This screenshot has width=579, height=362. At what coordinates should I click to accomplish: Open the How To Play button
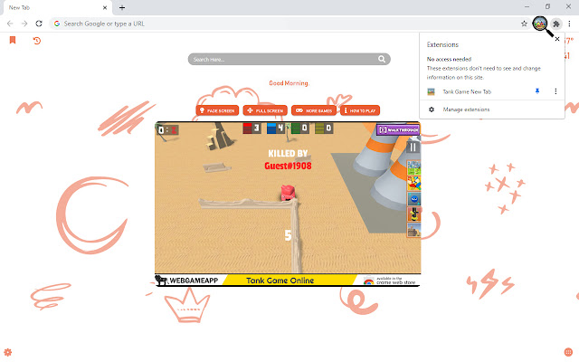[360, 110]
